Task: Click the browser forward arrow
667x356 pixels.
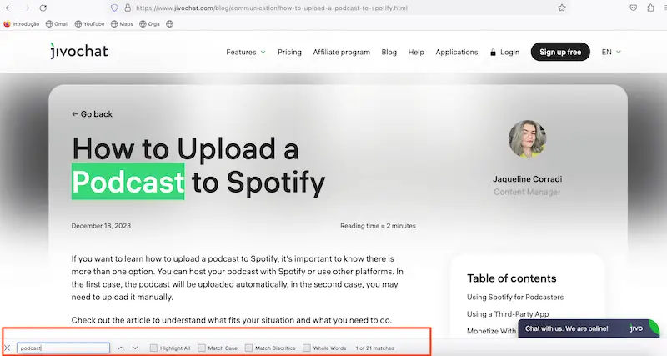Action: pos(26,8)
